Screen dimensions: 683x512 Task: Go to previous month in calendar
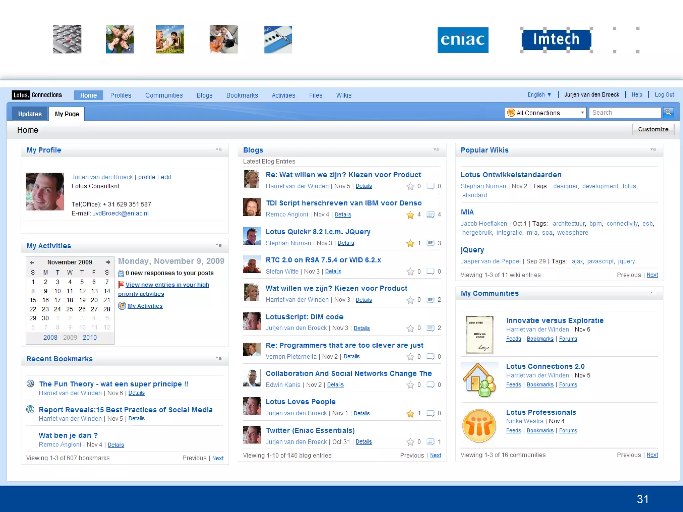point(32,262)
